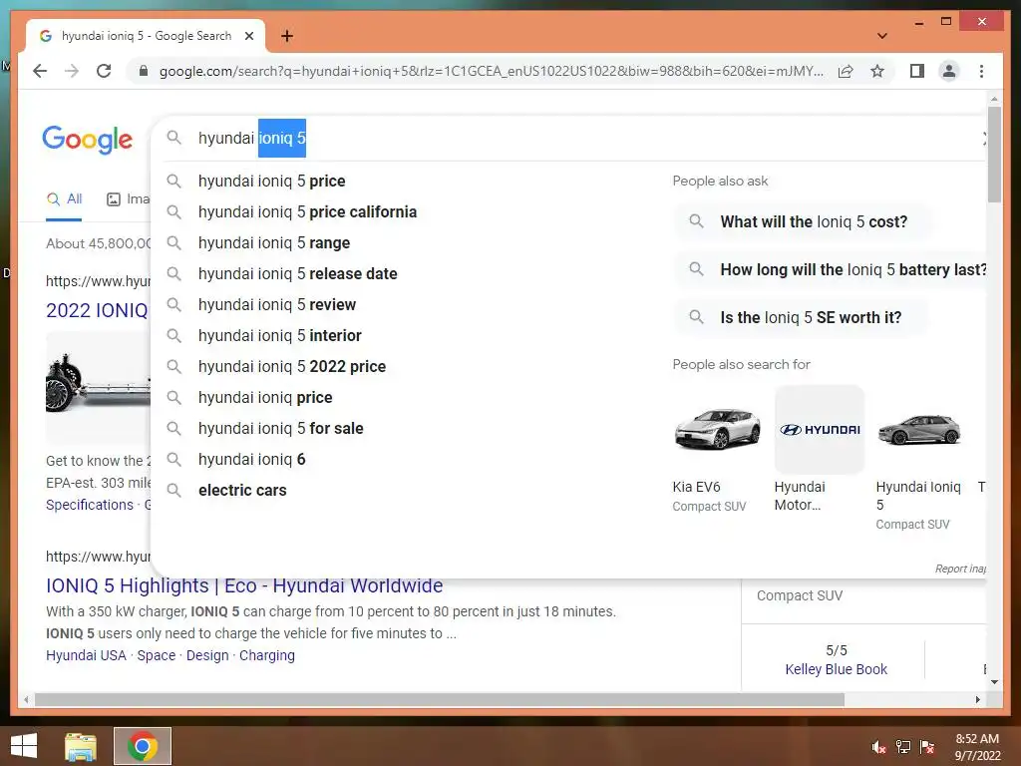Open the Charging sitelink
The width and height of the screenshot is (1021, 766).
pyautogui.click(x=267, y=655)
